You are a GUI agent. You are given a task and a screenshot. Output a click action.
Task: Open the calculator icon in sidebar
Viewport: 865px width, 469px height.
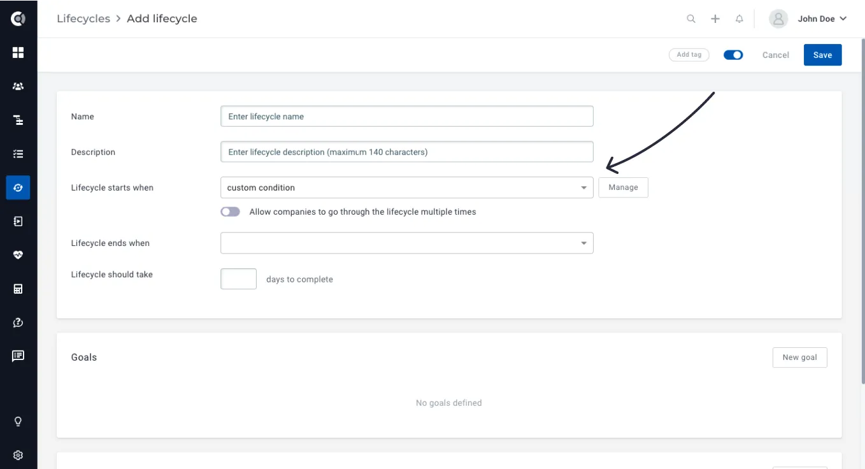pyautogui.click(x=18, y=289)
